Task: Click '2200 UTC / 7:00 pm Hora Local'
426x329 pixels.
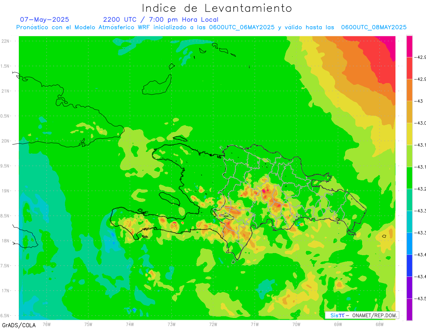Action: pyautogui.click(x=161, y=20)
